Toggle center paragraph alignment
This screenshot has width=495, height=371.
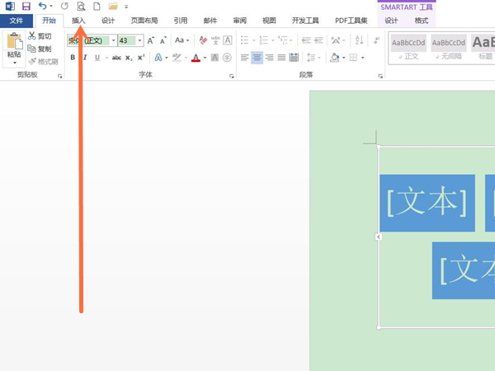[257, 57]
